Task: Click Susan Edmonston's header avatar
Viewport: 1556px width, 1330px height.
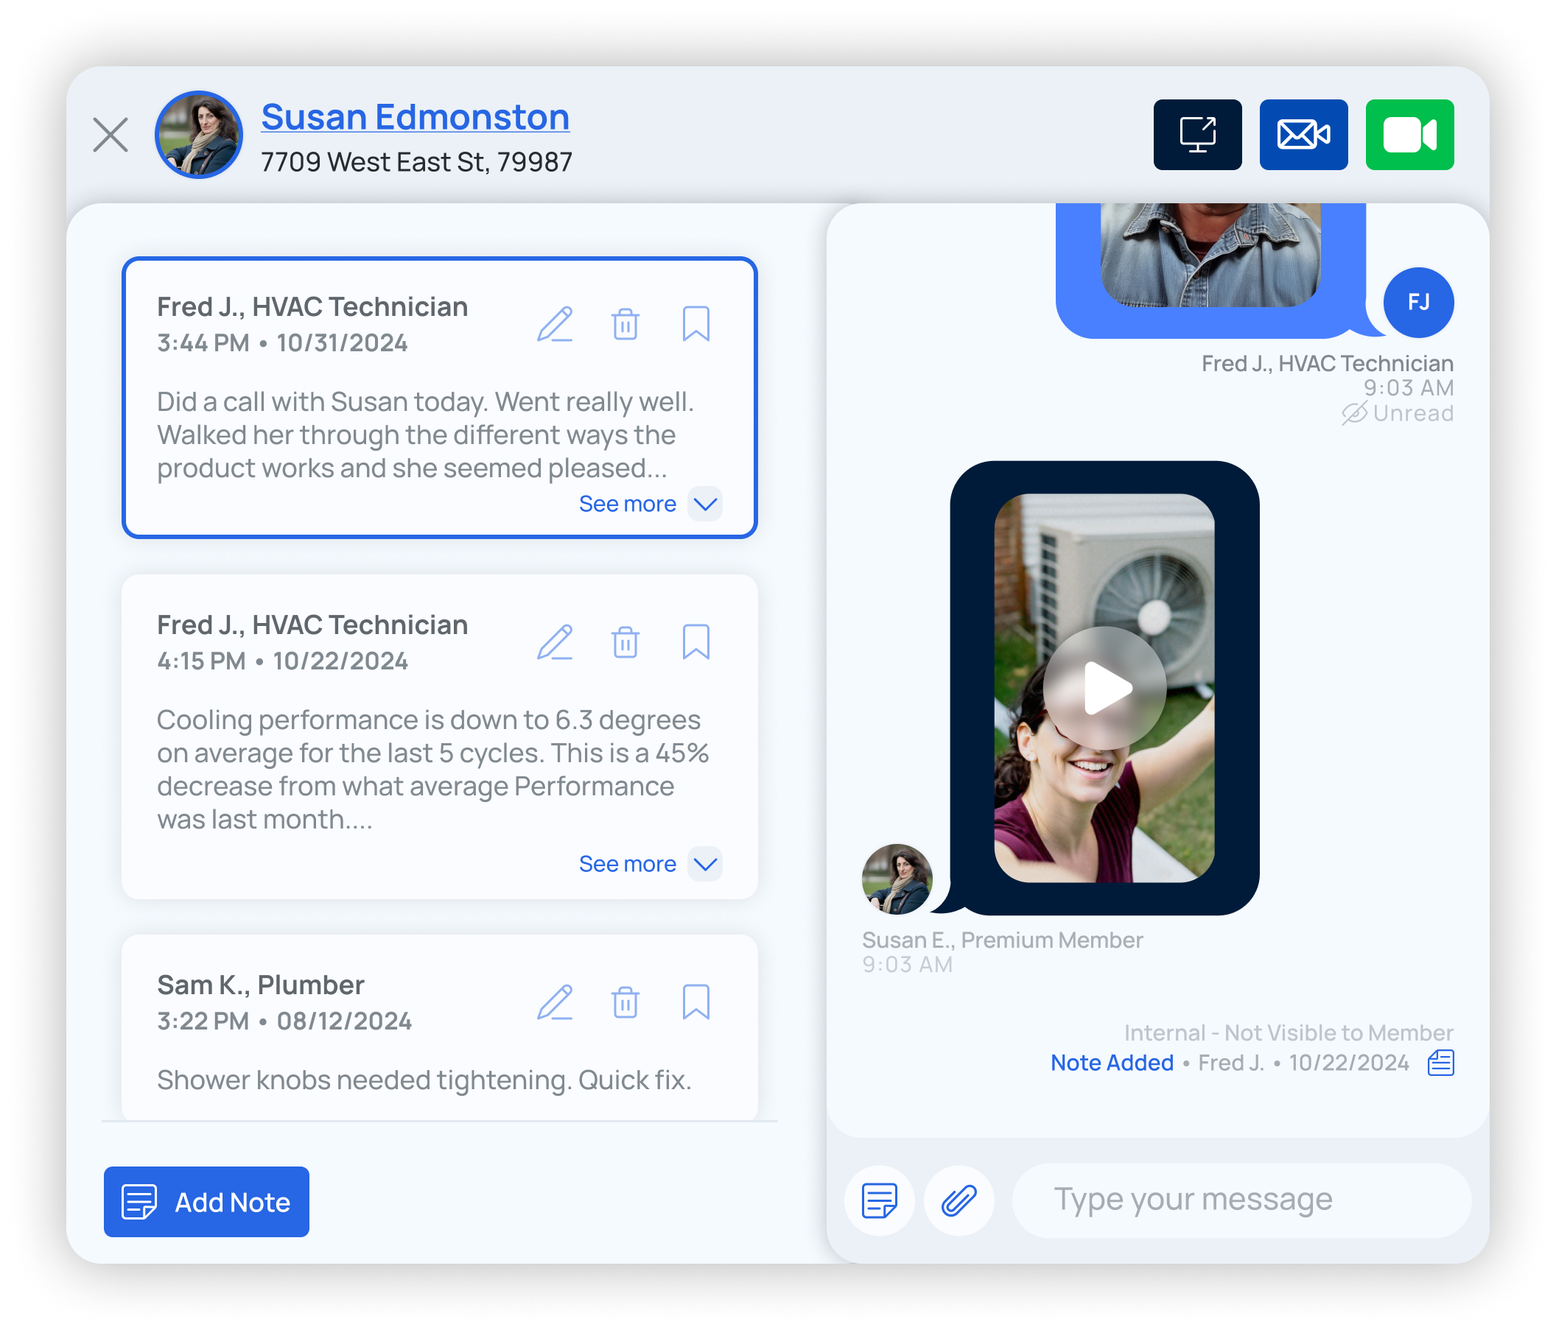Action: (198, 135)
